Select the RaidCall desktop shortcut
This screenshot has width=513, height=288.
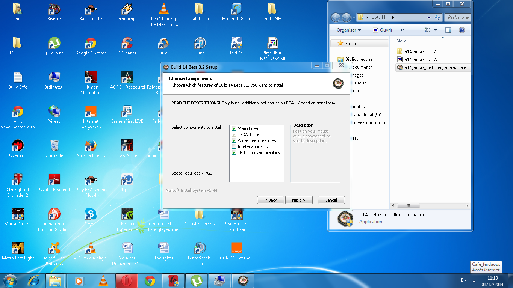(x=236, y=46)
